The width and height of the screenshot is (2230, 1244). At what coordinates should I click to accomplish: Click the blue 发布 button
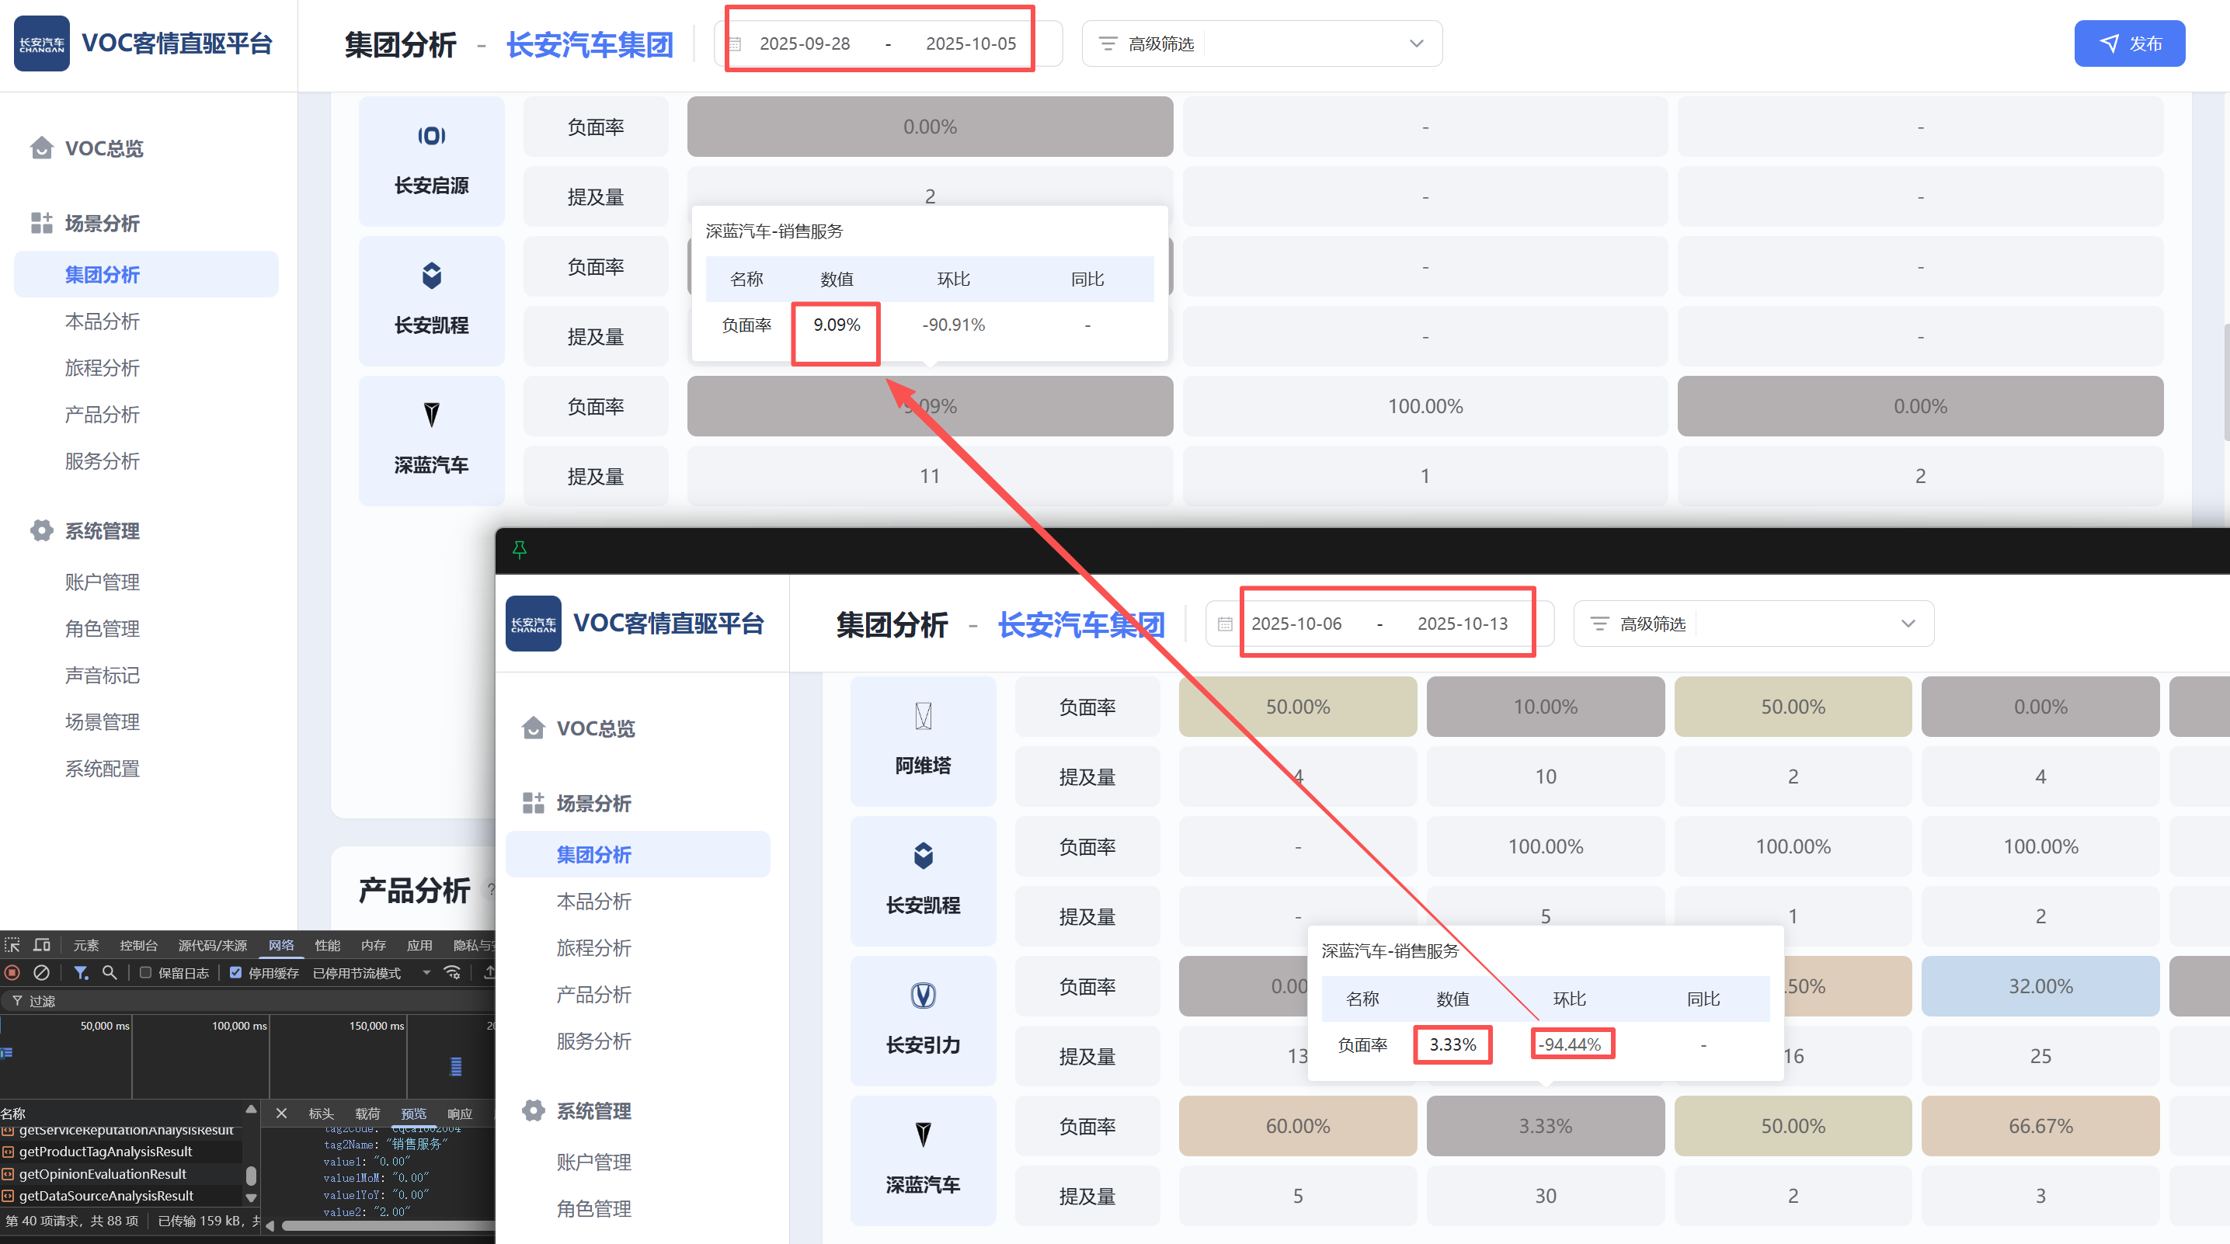2129,43
